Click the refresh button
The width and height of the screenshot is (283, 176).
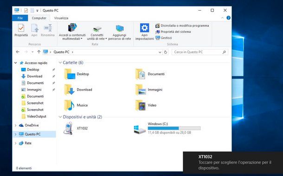[165, 52]
